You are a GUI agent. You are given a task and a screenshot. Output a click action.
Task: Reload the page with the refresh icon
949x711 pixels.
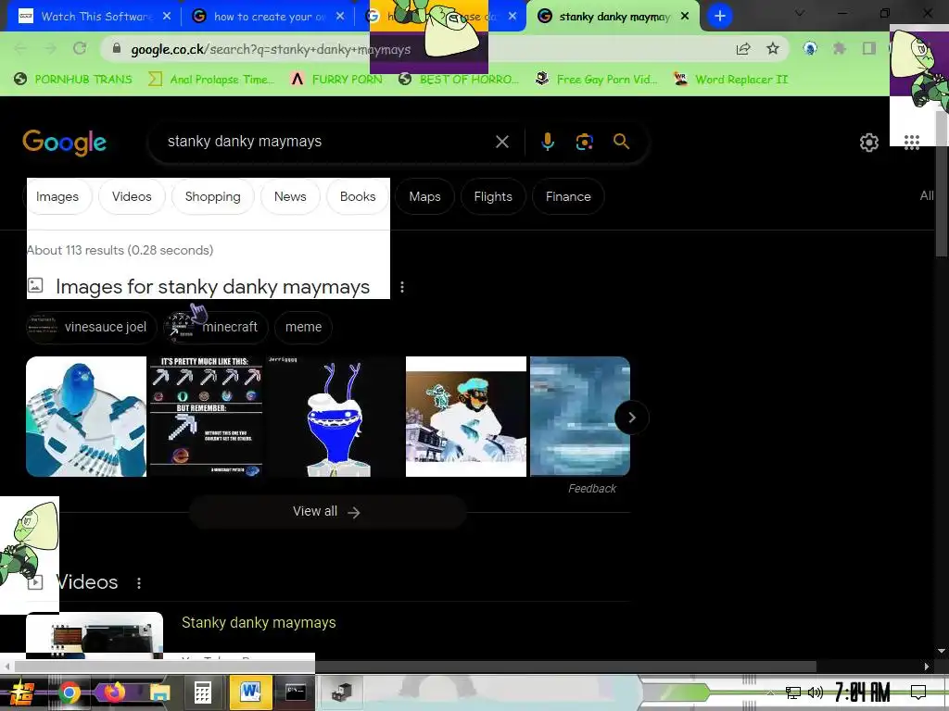click(80, 48)
